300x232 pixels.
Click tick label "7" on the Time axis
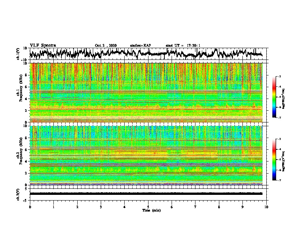click(195, 207)
